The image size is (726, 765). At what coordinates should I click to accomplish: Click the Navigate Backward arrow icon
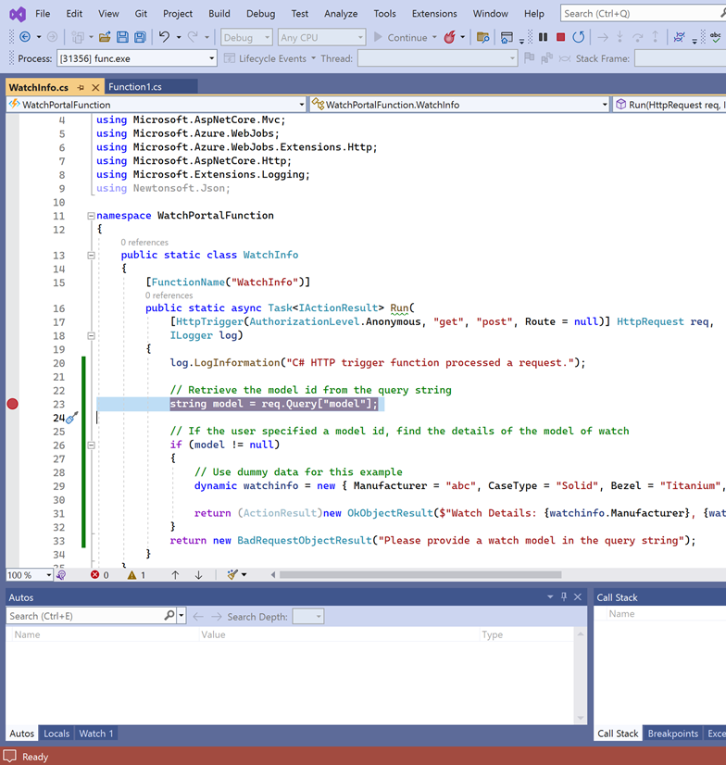click(x=25, y=37)
